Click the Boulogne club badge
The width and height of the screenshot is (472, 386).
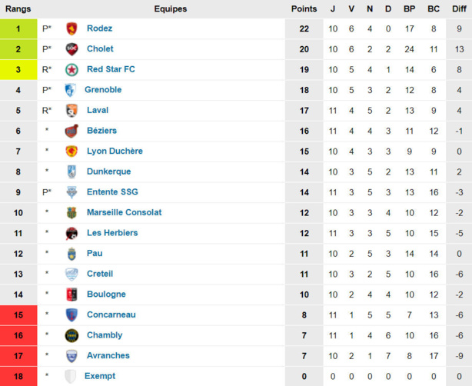coord(71,294)
